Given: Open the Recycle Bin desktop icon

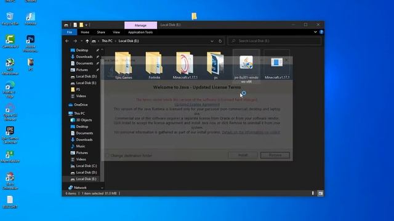Looking at the screenshot, I should (10, 18).
